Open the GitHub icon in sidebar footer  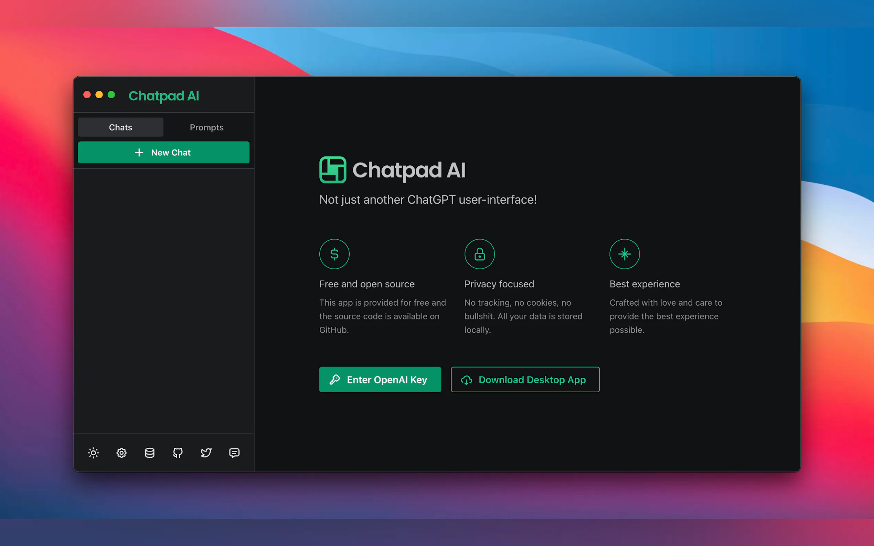pyautogui.click(x=178, y=452)
